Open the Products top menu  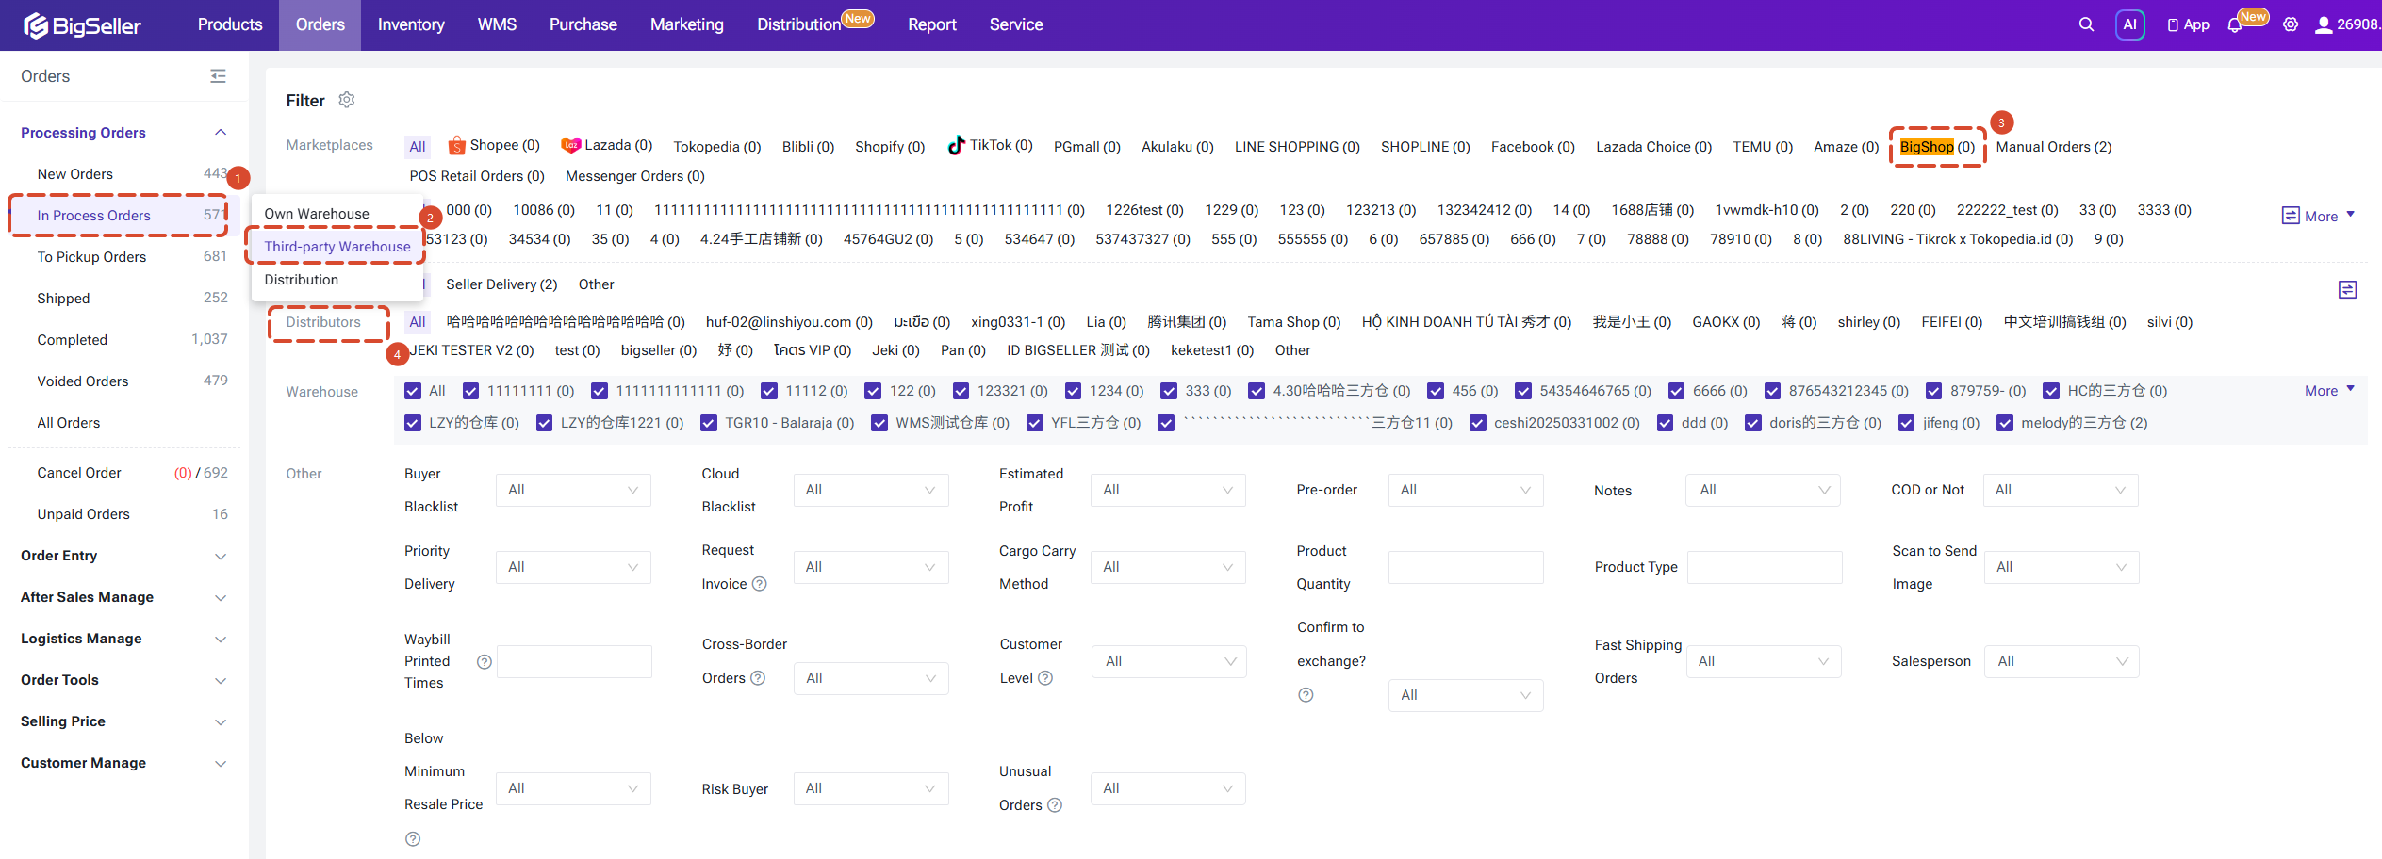pyautogui.click(x=230, y=24)
